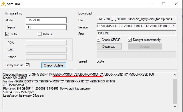Image resolution: width=183 pixels, height=112 pixels.
Task: Click the CSC input field
Action: (x=46, y=50)
